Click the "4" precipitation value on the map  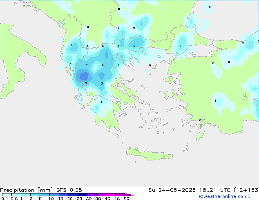point(87,64)
